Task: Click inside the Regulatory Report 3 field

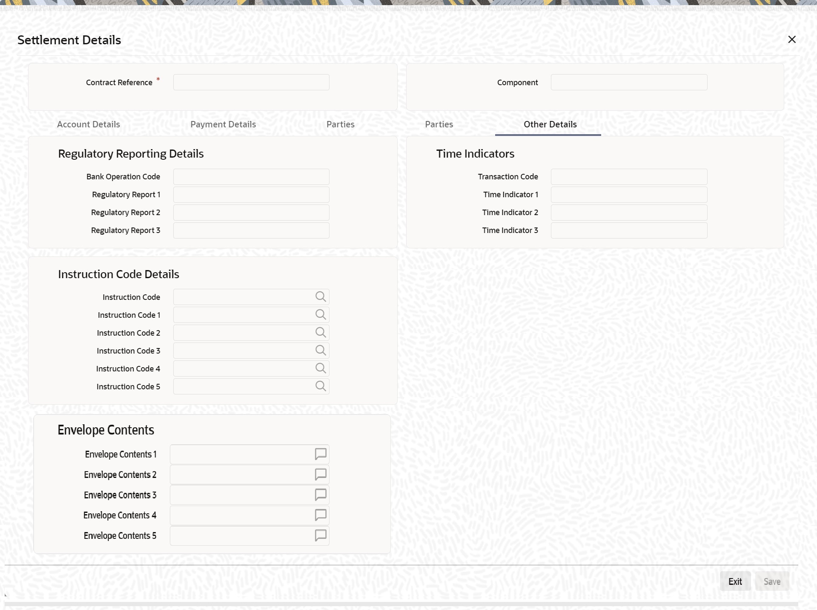Action: pos(251,230)
